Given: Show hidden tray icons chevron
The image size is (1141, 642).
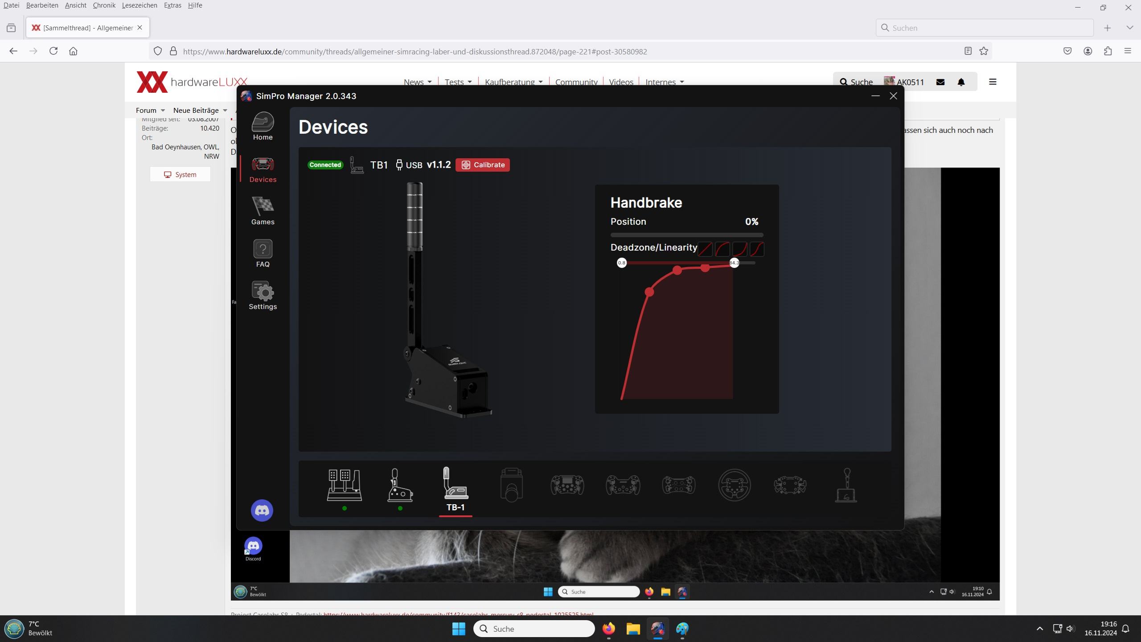Looking at the screenshot, I should 1040,629.
